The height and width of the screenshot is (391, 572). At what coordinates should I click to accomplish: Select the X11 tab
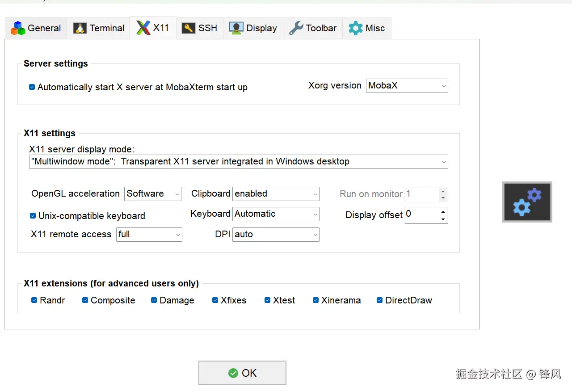153,28
